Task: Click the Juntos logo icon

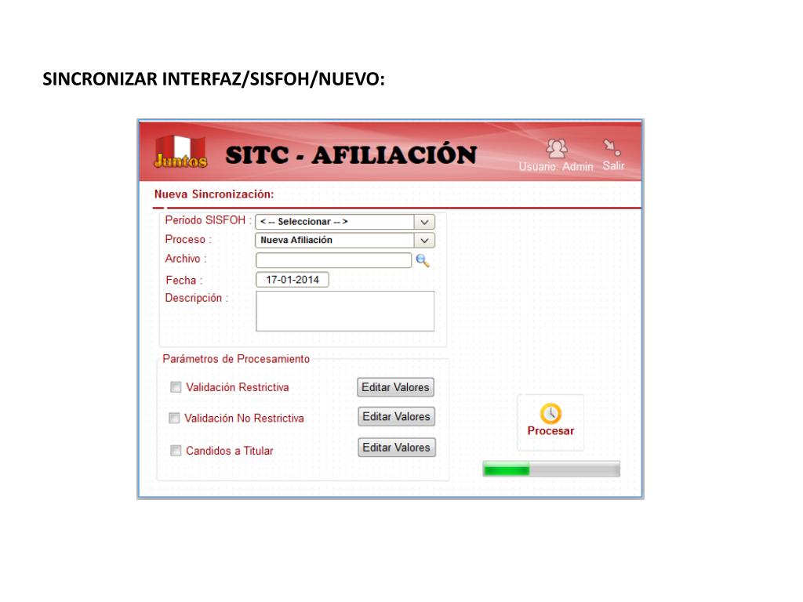Action: point(180,151)
